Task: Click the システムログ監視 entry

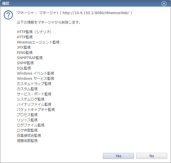Action: tap(31, 99)
